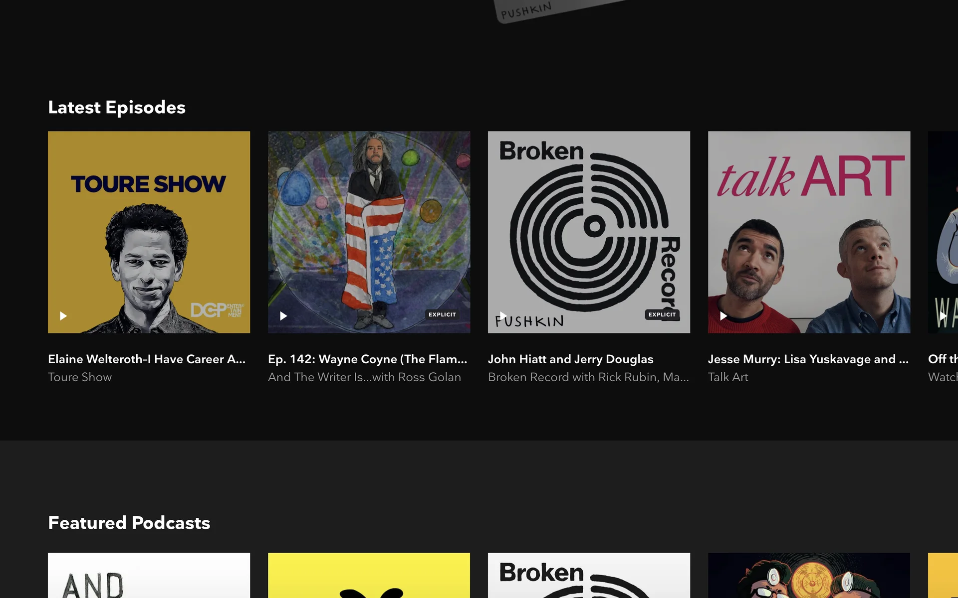The height and width of the screenshot is (598, 958).
Task: Go to the Toure Show podcast link
Action: (x=80, y=377)
